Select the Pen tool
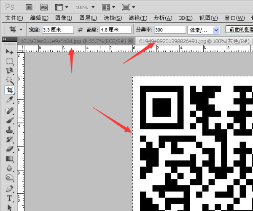This screenshot has height=211, width=253. 10,189
